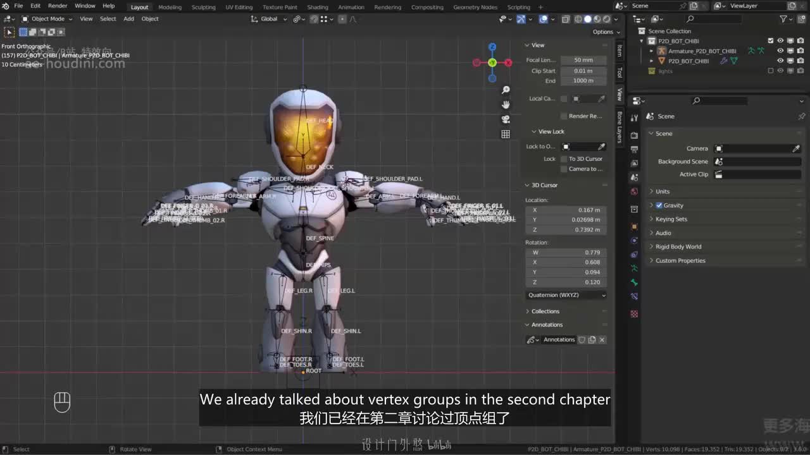Uncheck the Gravity checkbox
The width and height of the screenshot is (810, 455).
click(659, 205)
